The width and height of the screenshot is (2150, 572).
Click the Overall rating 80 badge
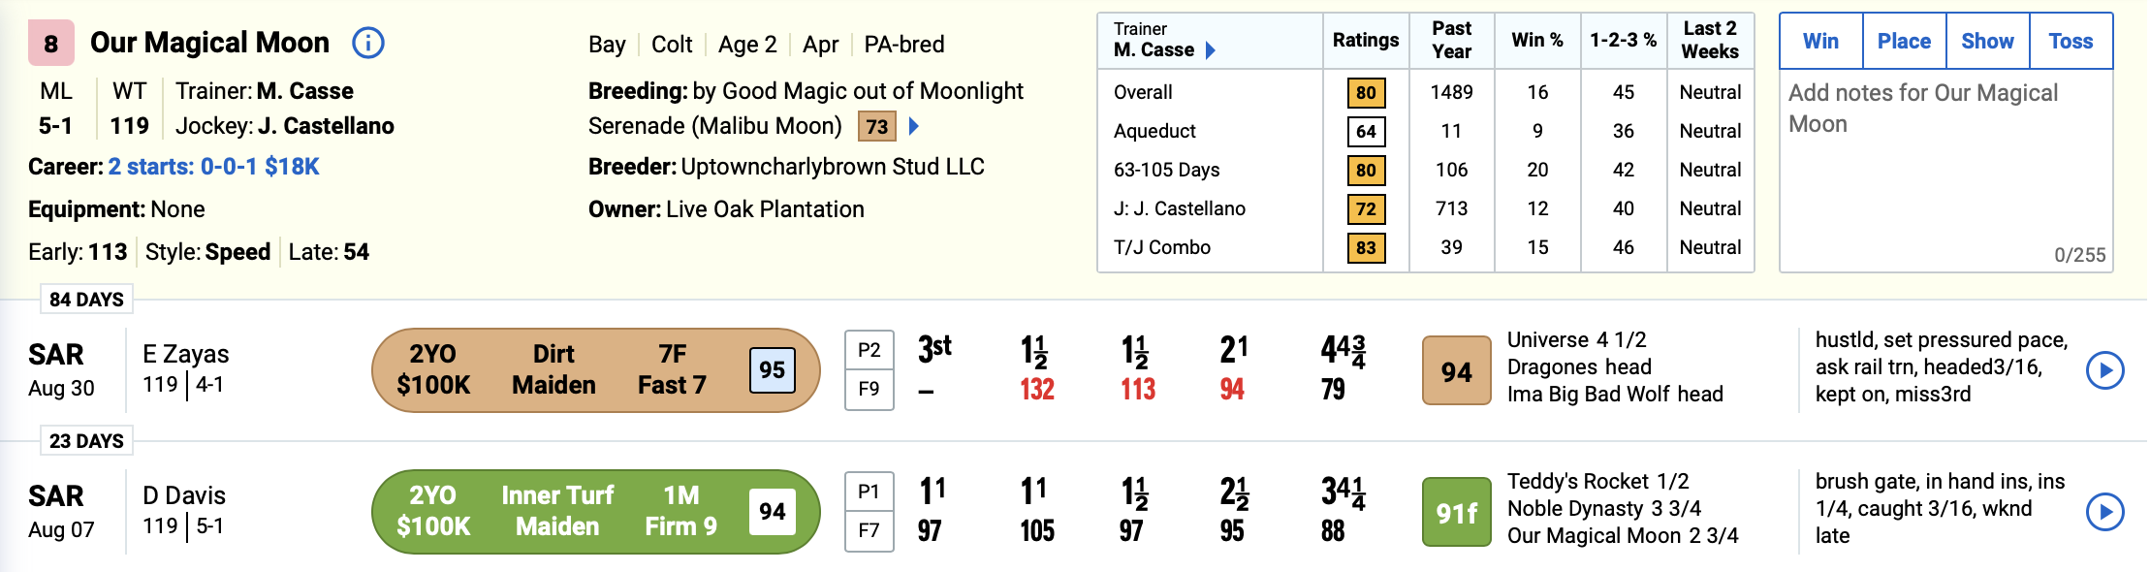(1366, 93)
